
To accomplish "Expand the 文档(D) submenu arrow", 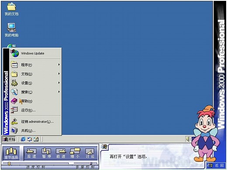I will click(59, 74).
